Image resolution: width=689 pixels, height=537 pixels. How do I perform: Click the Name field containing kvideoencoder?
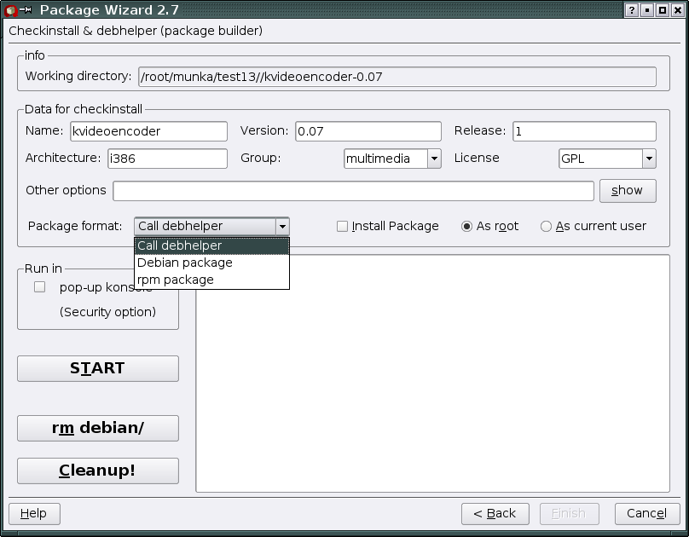(x=148, y=131)
